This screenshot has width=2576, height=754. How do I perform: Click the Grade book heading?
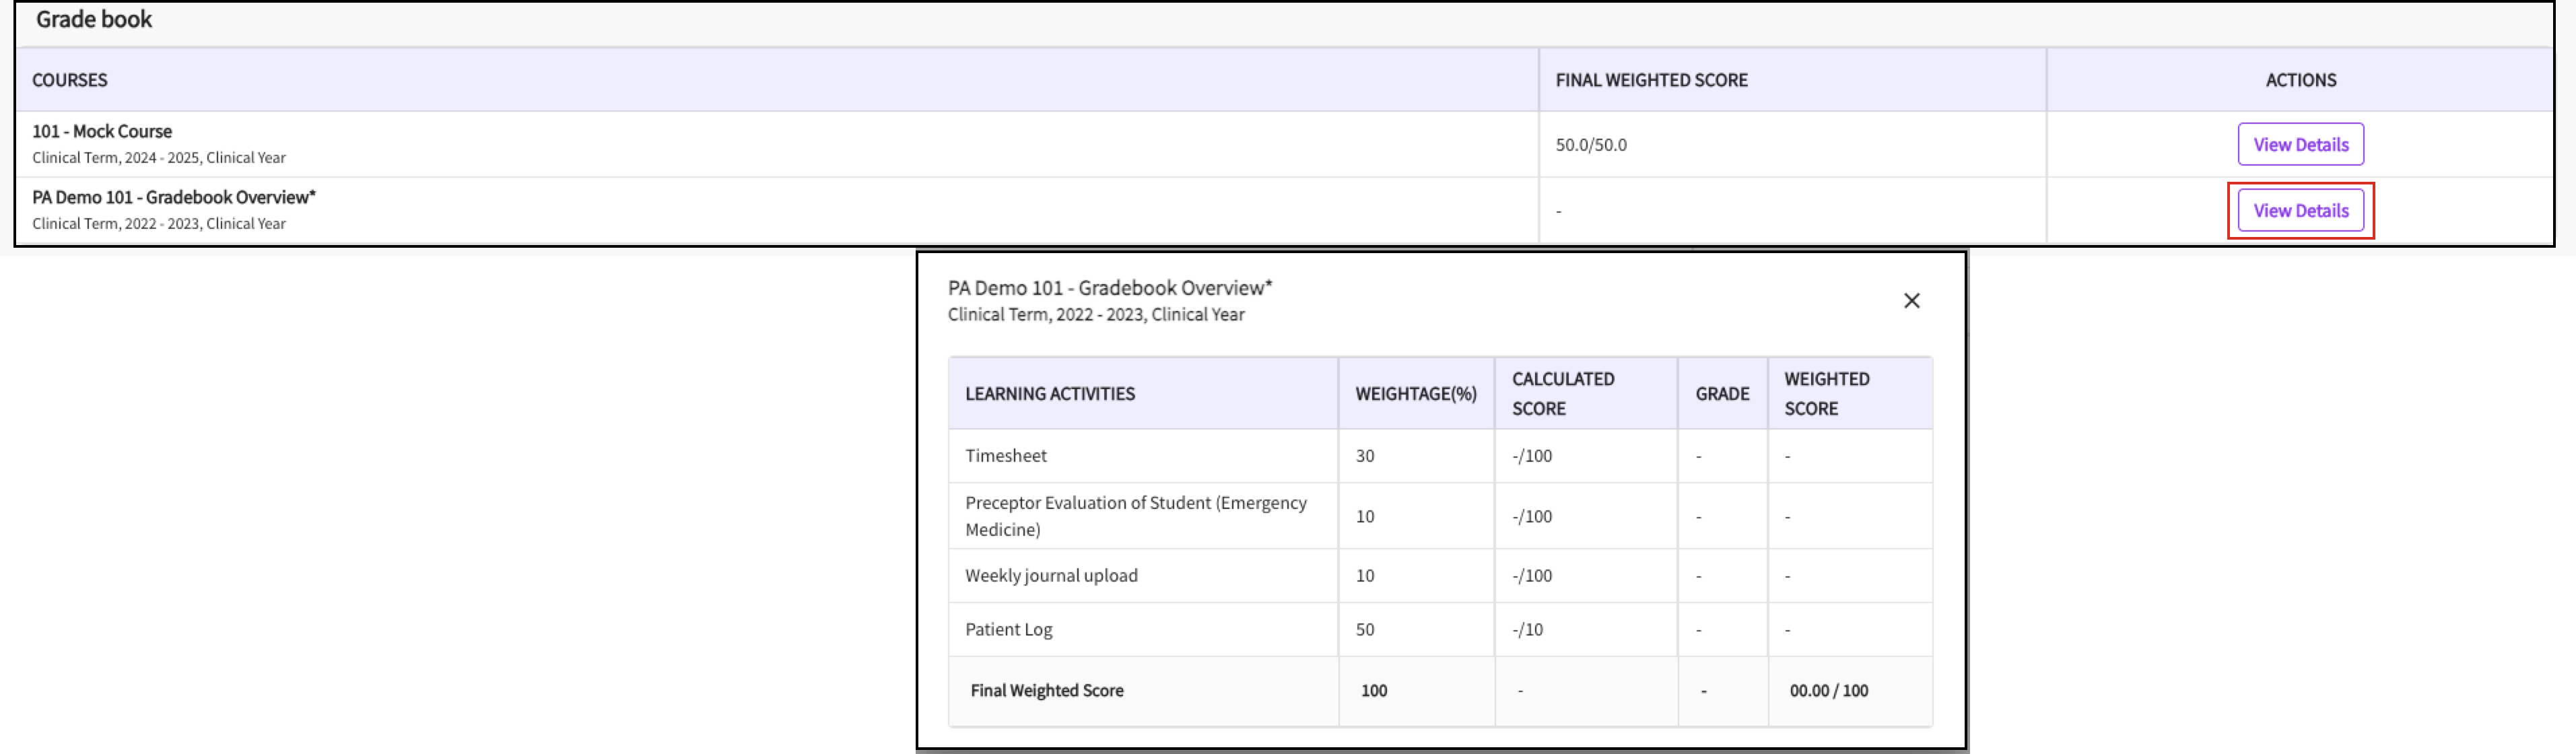coord(94,20)
